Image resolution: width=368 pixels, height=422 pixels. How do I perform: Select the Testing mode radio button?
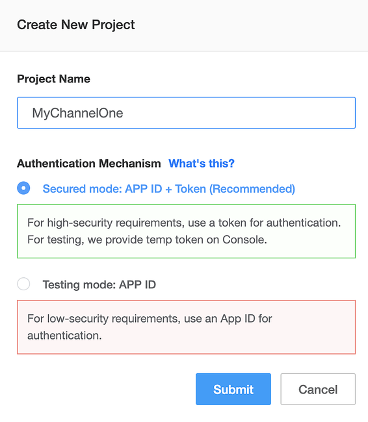pyautogui.click(x=23, y=284)
